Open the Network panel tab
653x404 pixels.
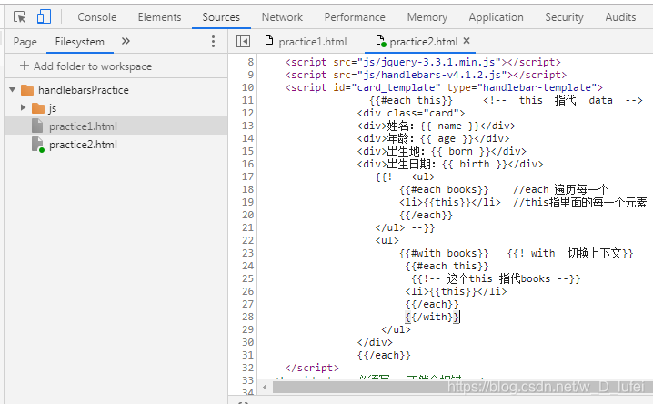pyautogui.click(x=282, y=17)
